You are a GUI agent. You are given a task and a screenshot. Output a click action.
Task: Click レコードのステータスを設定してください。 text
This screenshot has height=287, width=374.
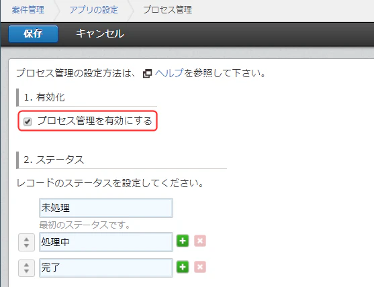(109, 183)
